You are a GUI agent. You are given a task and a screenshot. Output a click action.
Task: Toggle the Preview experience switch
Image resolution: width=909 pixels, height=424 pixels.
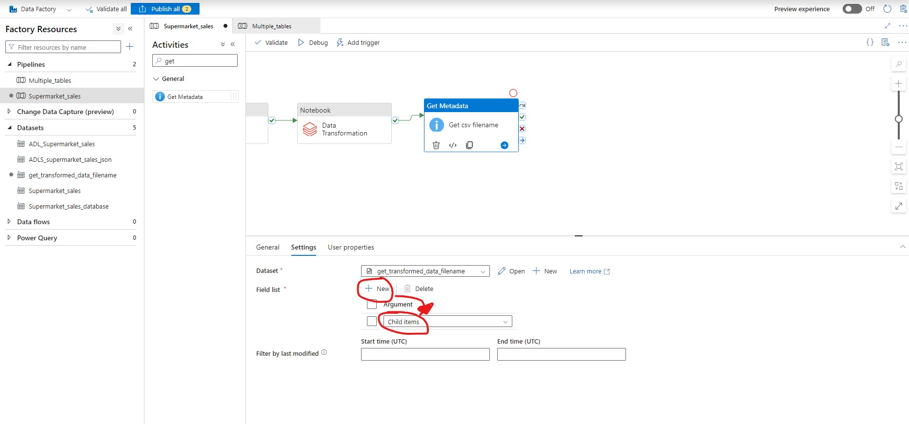(x=852, y=9)
